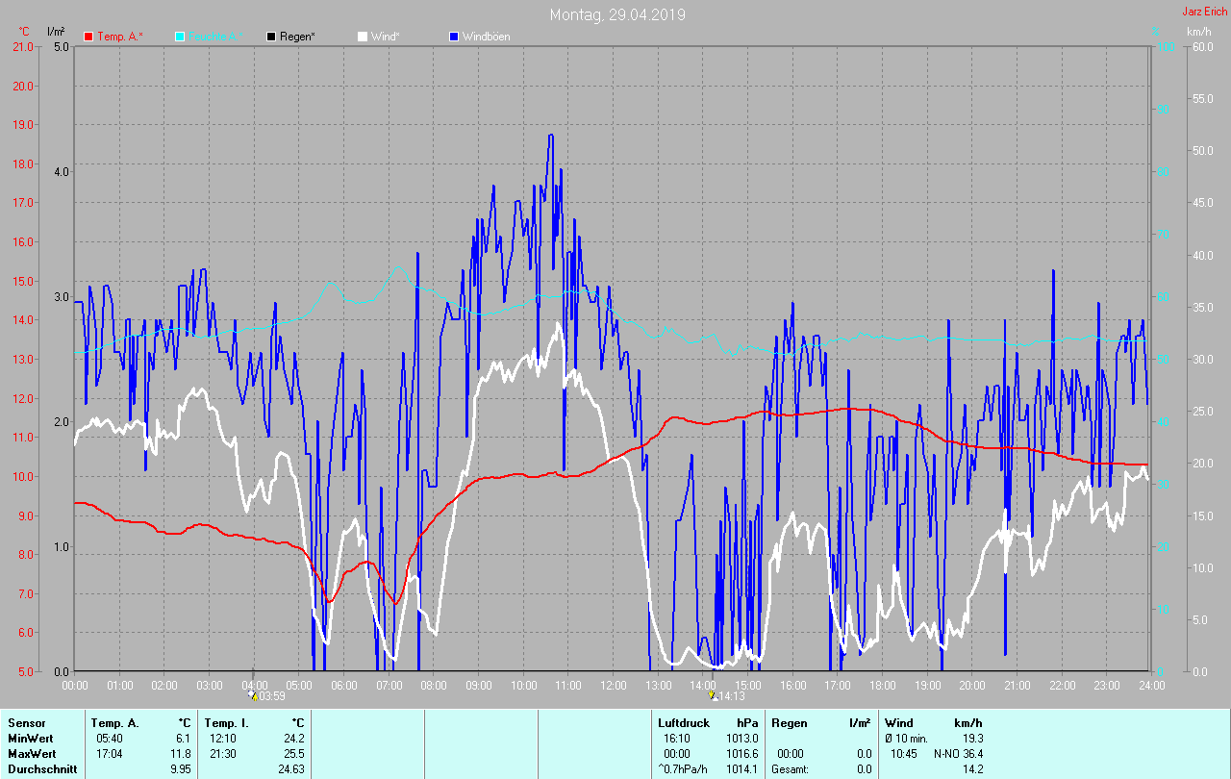The image size is (1231, 779).
Task: Click the max gust value 'N-NO 36.4'
Action: 958,753
